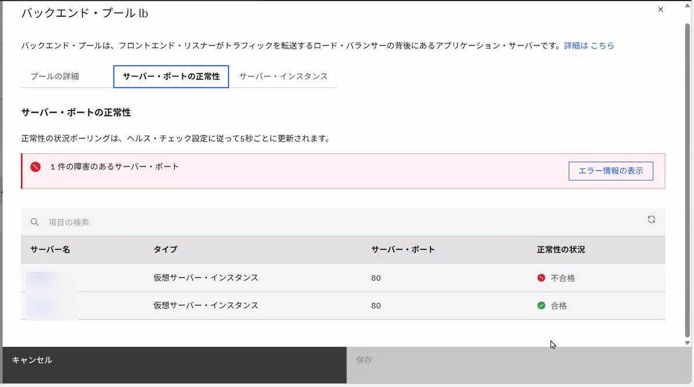694x387 pixels.
Task: Click the search magnifier icon
Action: (x=35, y=222)
